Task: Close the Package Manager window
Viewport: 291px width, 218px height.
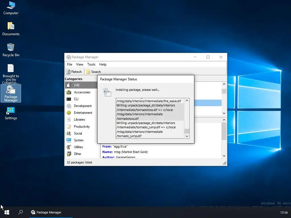Action: pyautogui.click(x=221, y=57)
